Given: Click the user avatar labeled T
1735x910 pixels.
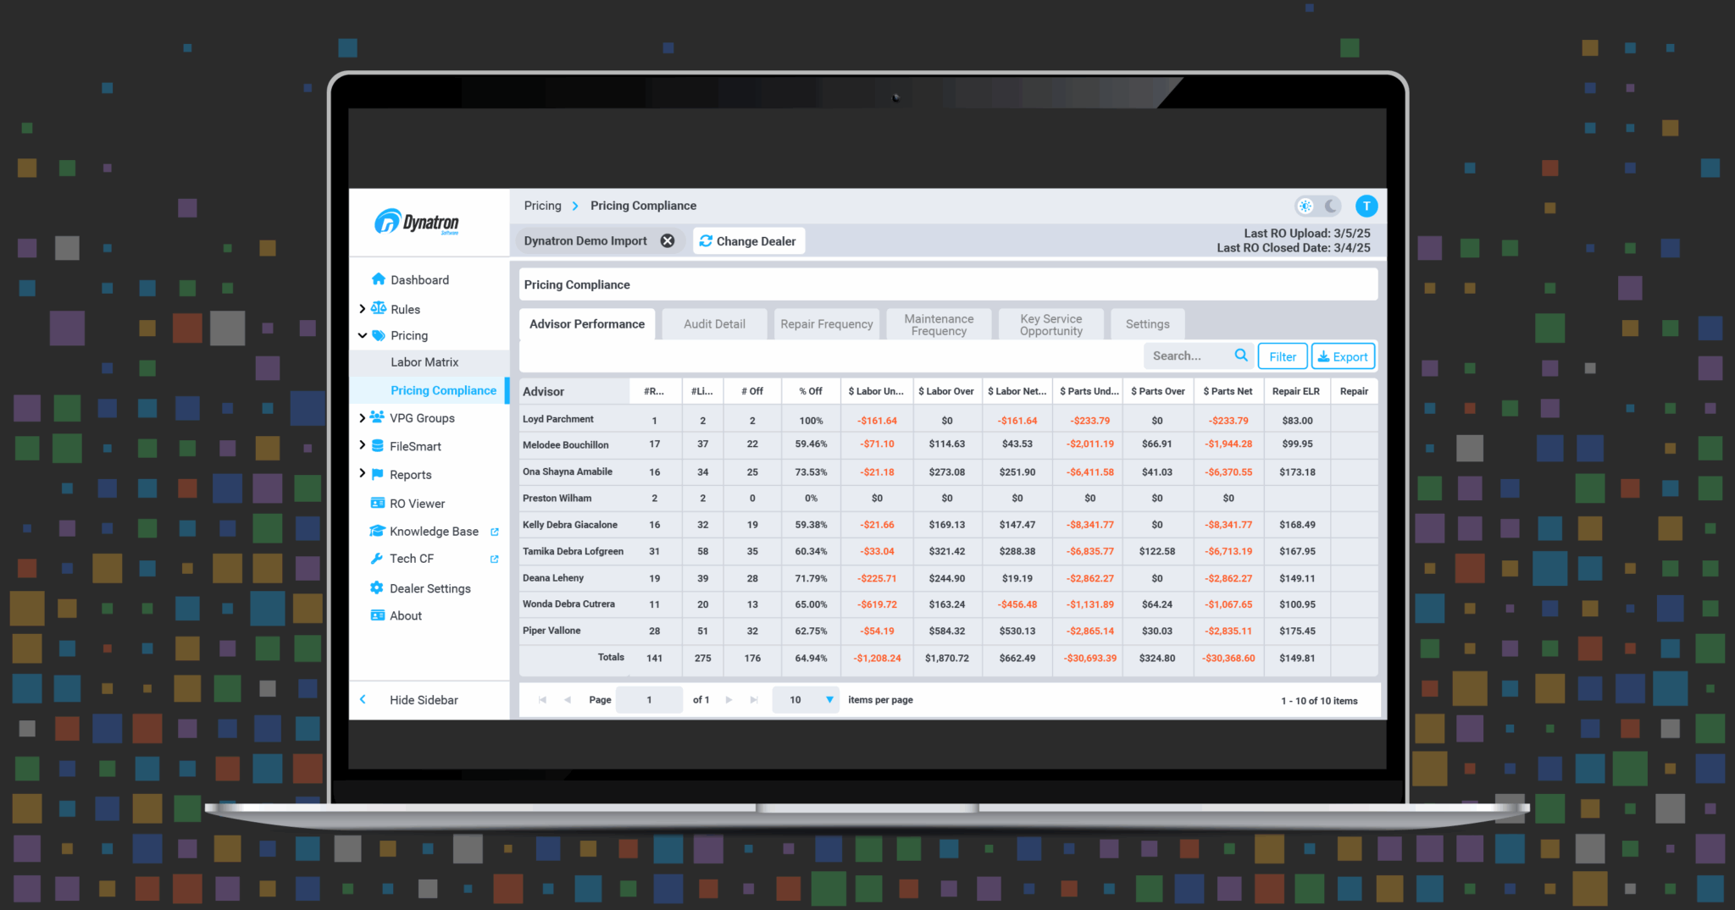Looking at the screenshot, I should pyautogui.click(x=1366, y=206).
